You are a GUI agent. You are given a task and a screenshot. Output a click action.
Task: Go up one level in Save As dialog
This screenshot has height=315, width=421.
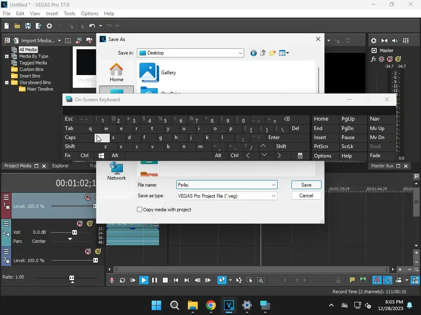coord(263,53)
